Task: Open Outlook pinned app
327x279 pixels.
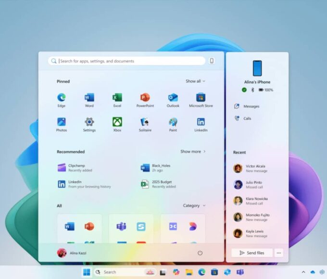Action: [173, 100]
